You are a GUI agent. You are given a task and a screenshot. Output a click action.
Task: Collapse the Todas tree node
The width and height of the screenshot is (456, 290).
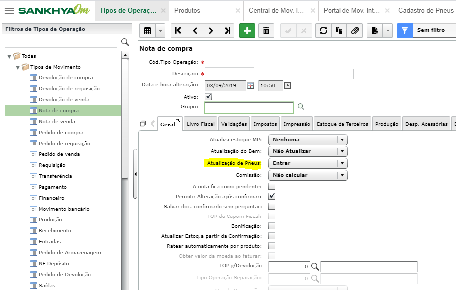[x=9, y=56]
